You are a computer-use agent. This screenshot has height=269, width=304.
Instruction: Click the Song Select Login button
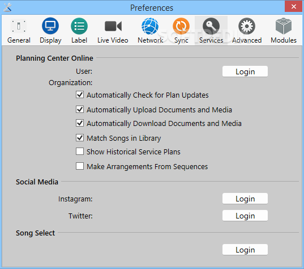point(245,250)
